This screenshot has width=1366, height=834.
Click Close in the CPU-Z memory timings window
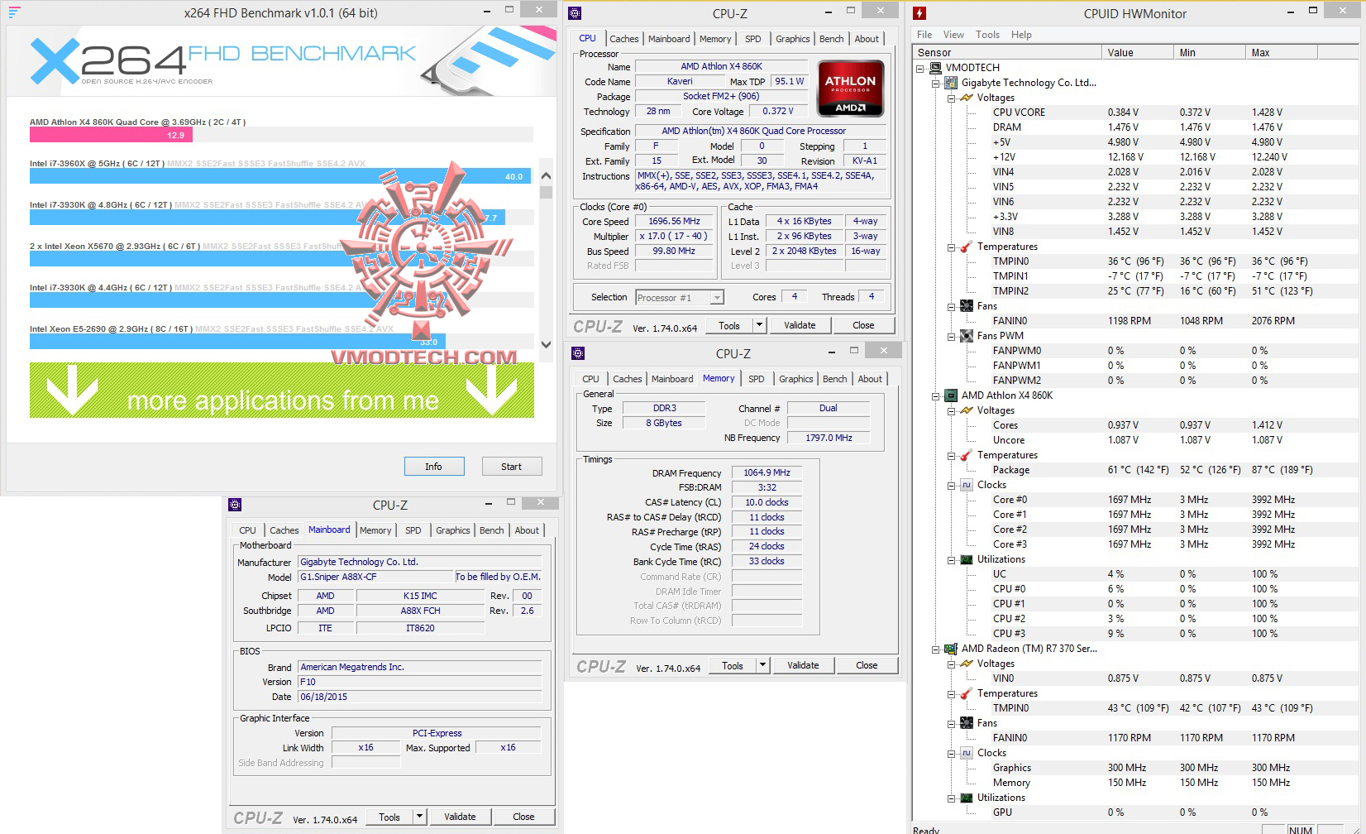[867, 665]
